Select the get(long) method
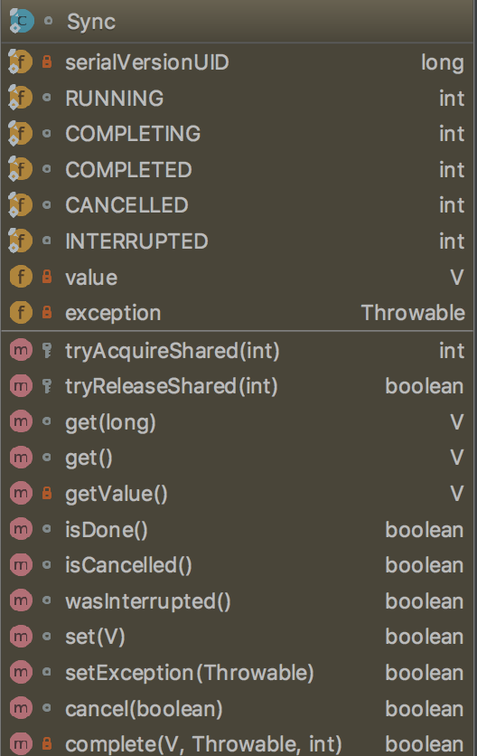This screenshot has width=477, height=756. click(x=238, y=422)
